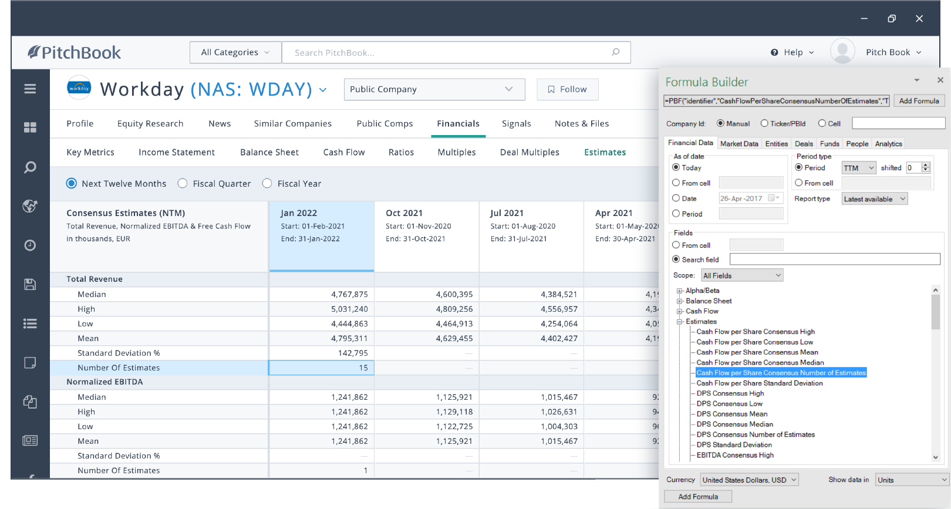Open Show data in Units dropdown
The width and height of the screenshot is (951, 509).
pyautogui.click(x=912, y=480)
